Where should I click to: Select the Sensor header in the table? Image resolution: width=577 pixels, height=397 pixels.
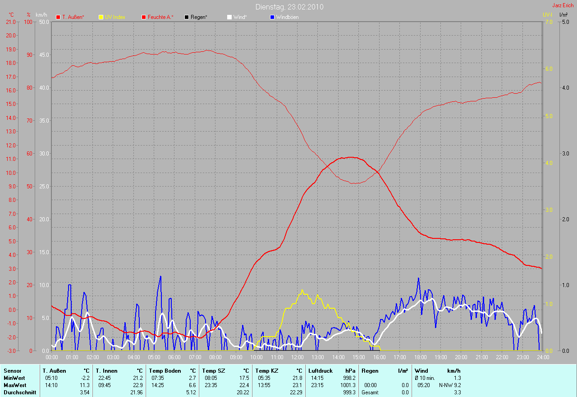(x=12, y=371)
